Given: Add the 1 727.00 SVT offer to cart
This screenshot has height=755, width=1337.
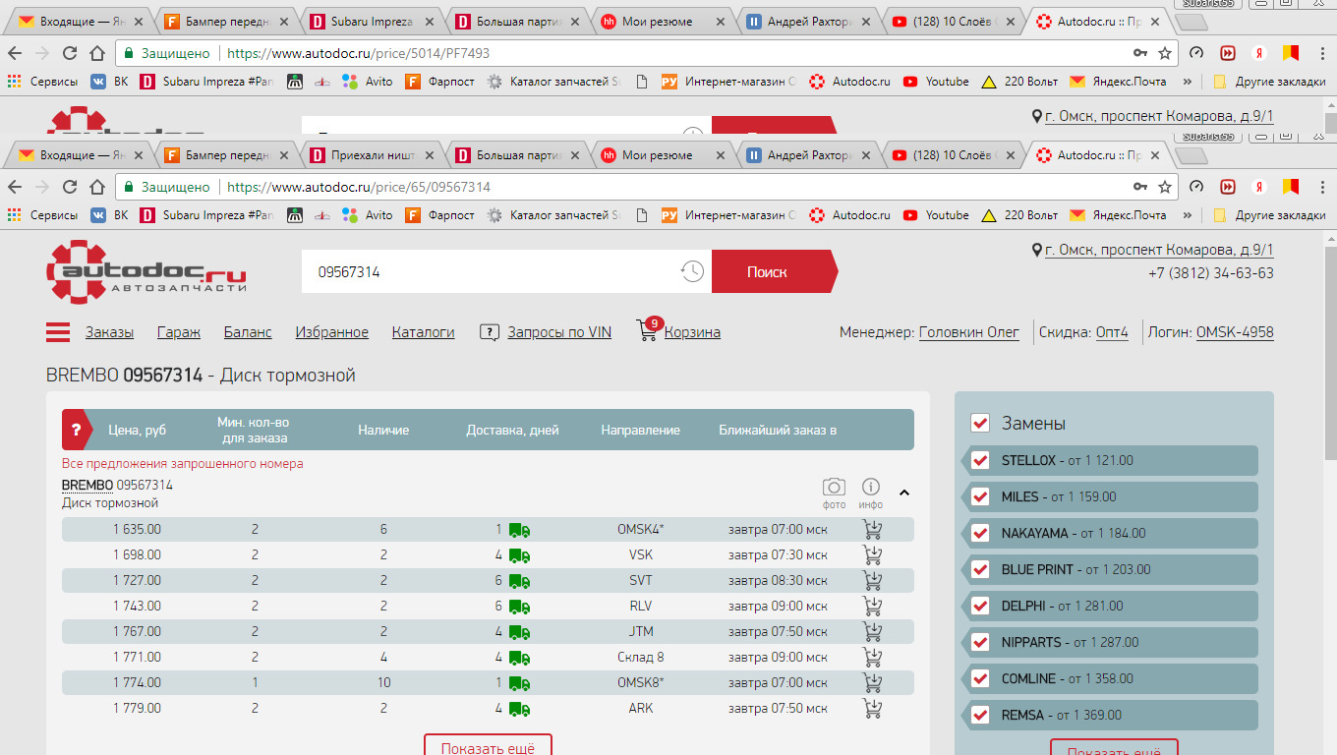Looking at the screenshot, I should point(872,581).
